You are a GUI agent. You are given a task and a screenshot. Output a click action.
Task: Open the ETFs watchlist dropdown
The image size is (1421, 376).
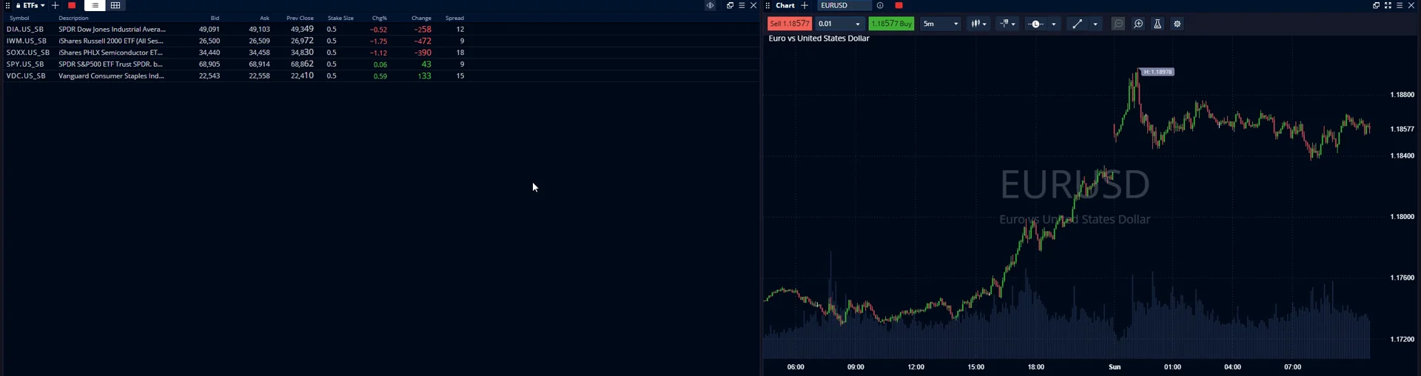pyautogui.click(x=30, y=5)
